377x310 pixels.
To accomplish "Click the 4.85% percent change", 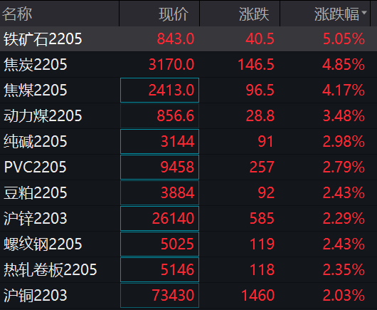I will coord(344,65).
